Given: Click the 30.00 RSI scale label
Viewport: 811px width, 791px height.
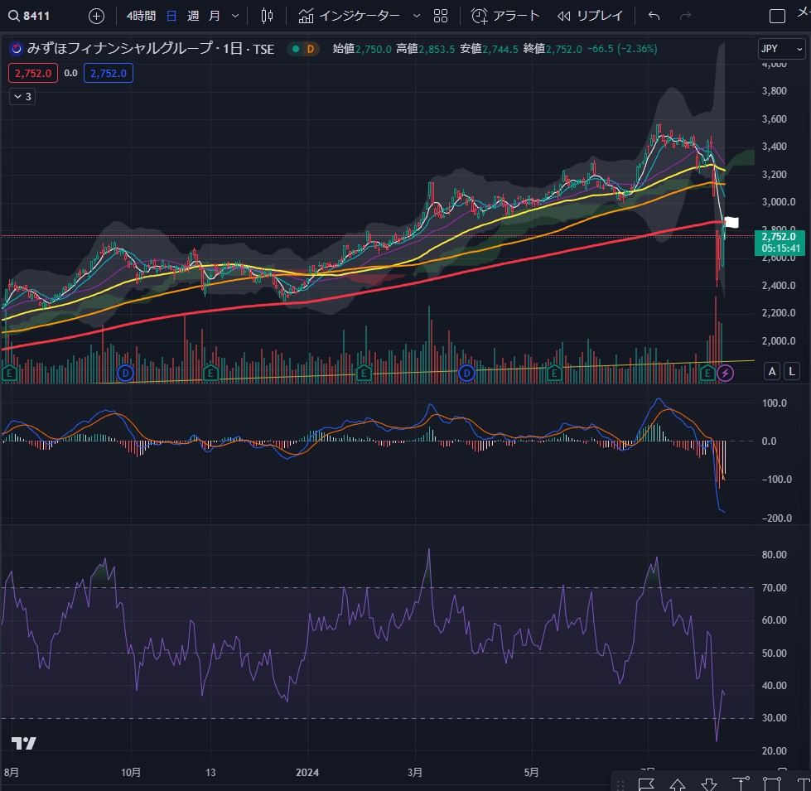Looking at the screenshot, I should click(775, 718).
